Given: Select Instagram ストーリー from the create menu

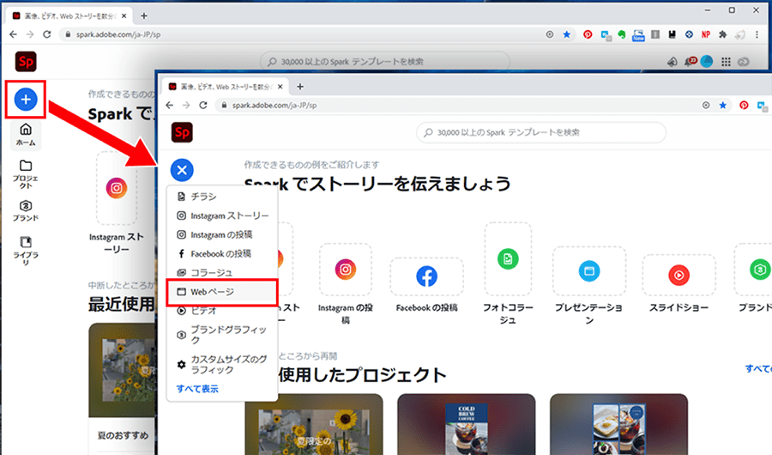Looking at the screenshot, I should [222, 216].
